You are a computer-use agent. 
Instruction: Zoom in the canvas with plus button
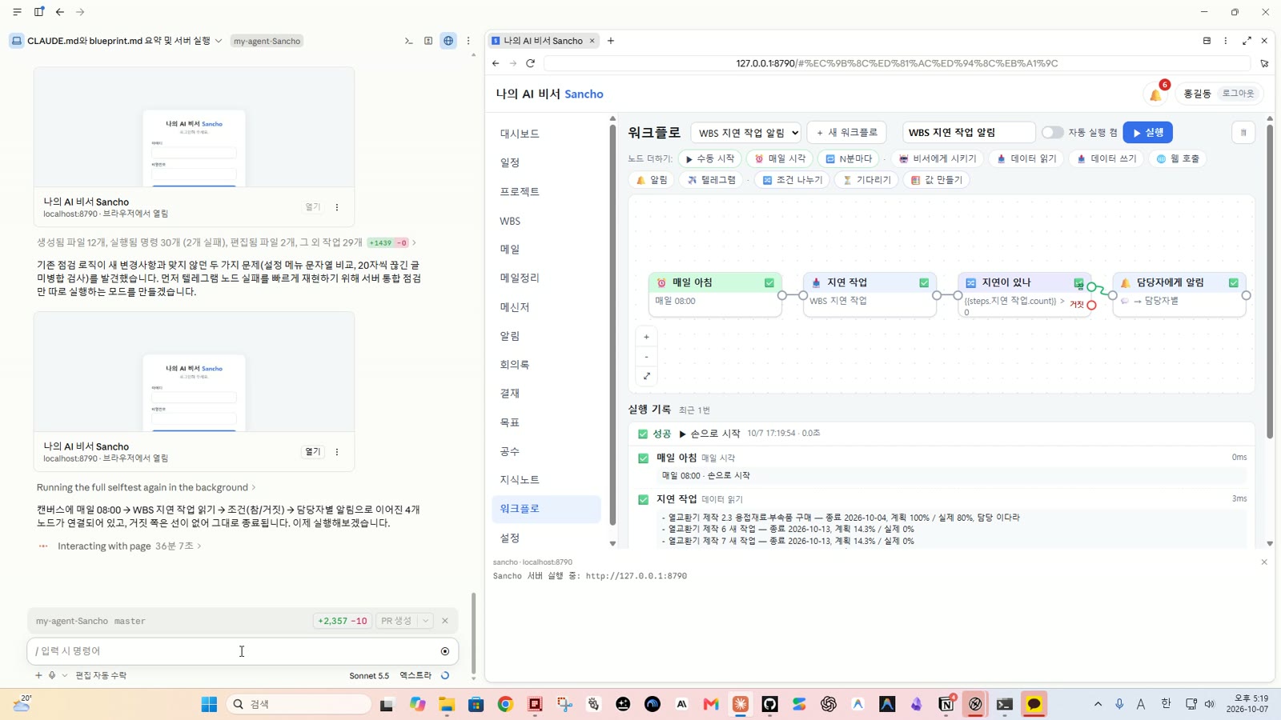647,337
